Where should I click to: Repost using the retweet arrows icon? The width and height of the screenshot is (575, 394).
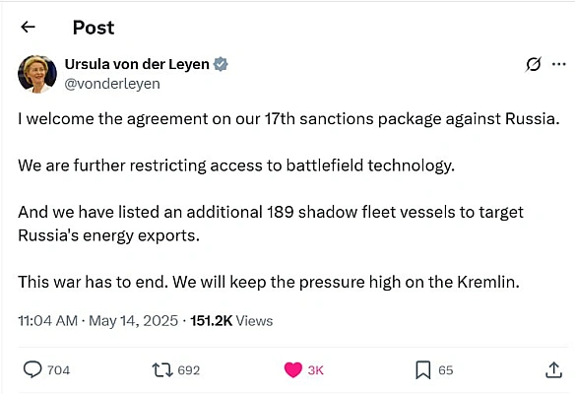point(162,369)
